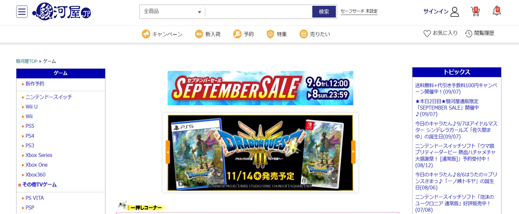Viewport: 519px width, 214px height.
Task: Click the Suruga-ya JP logo
Action: point(62,12)
